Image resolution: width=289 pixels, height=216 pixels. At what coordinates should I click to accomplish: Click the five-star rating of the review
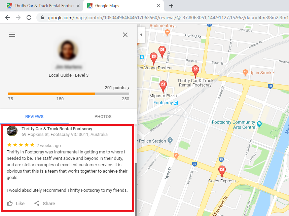tap(21, 145)
